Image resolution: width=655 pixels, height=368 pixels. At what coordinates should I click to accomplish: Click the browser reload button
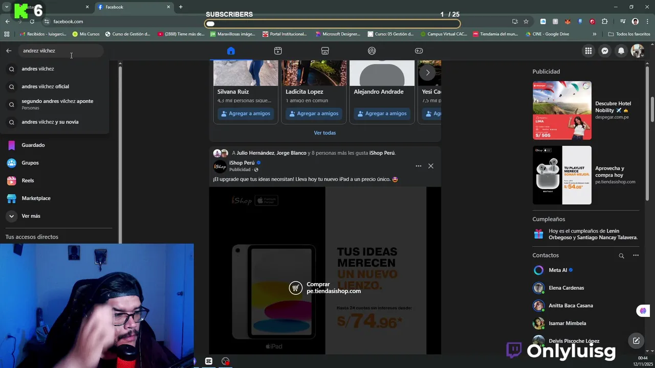tap(32, 21)
